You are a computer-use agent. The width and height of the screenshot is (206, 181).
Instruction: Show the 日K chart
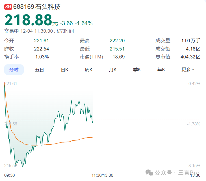click(65, 70)
